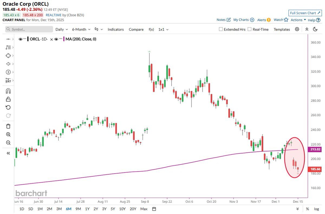Open the My Charts link
Image resolution: width=325 pixels, height=214 pixels.
tap(243, 20)
